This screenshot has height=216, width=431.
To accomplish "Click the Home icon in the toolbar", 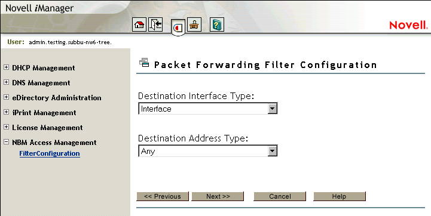I will click(x=139, y=24).
